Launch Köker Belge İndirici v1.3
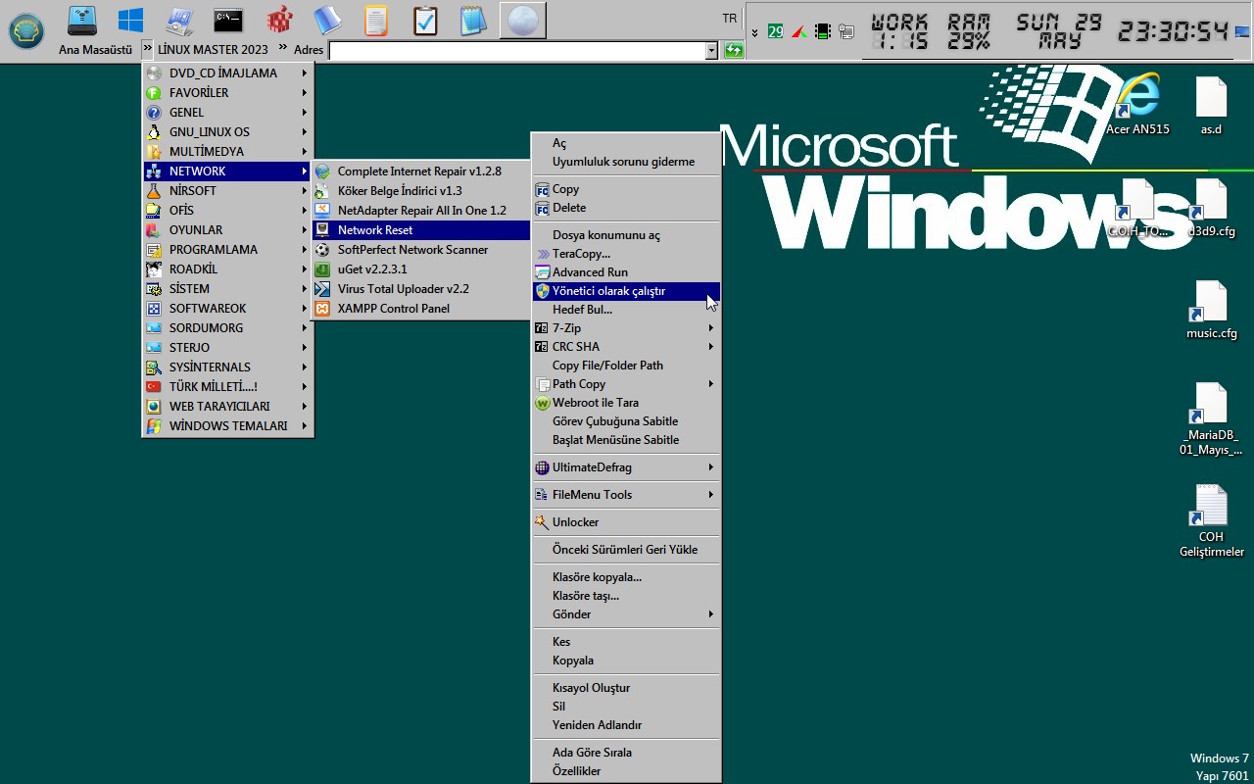 (421, 191)
